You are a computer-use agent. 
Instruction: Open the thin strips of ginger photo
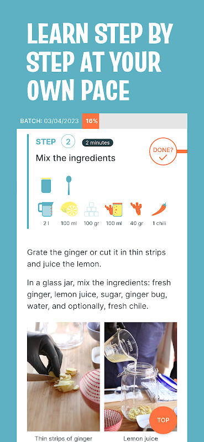click(64, 377)
